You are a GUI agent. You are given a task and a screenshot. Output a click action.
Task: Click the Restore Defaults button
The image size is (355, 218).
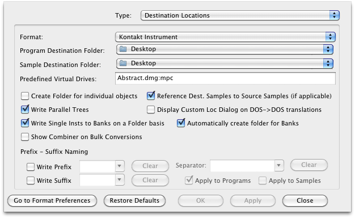134,200
